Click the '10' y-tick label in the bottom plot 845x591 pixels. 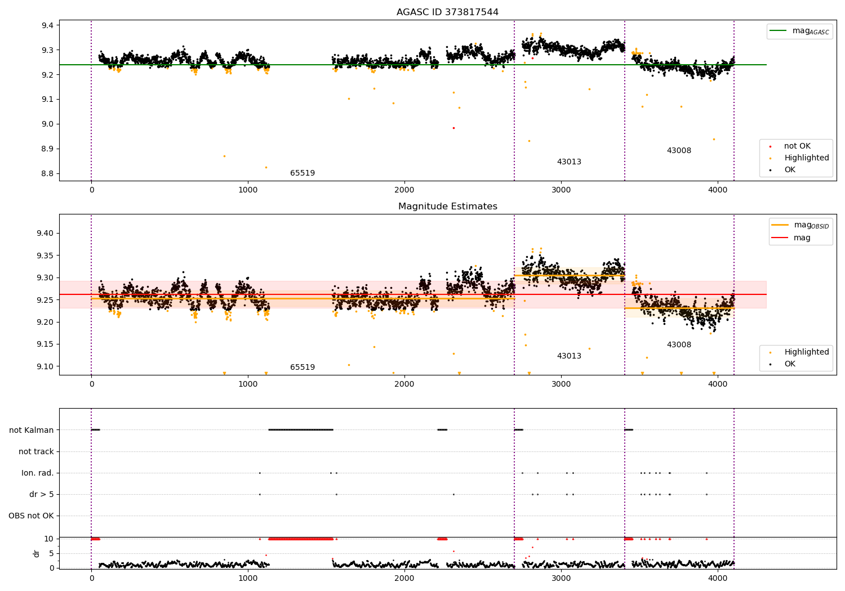(49, 539)
